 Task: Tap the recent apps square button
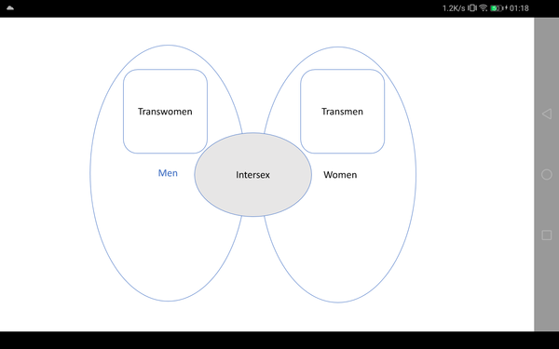tap(547, 235)
